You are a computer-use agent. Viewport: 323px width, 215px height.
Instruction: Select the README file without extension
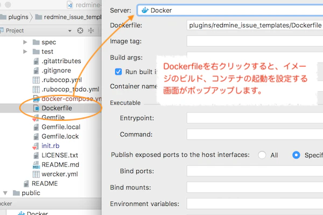coord(45,183)
